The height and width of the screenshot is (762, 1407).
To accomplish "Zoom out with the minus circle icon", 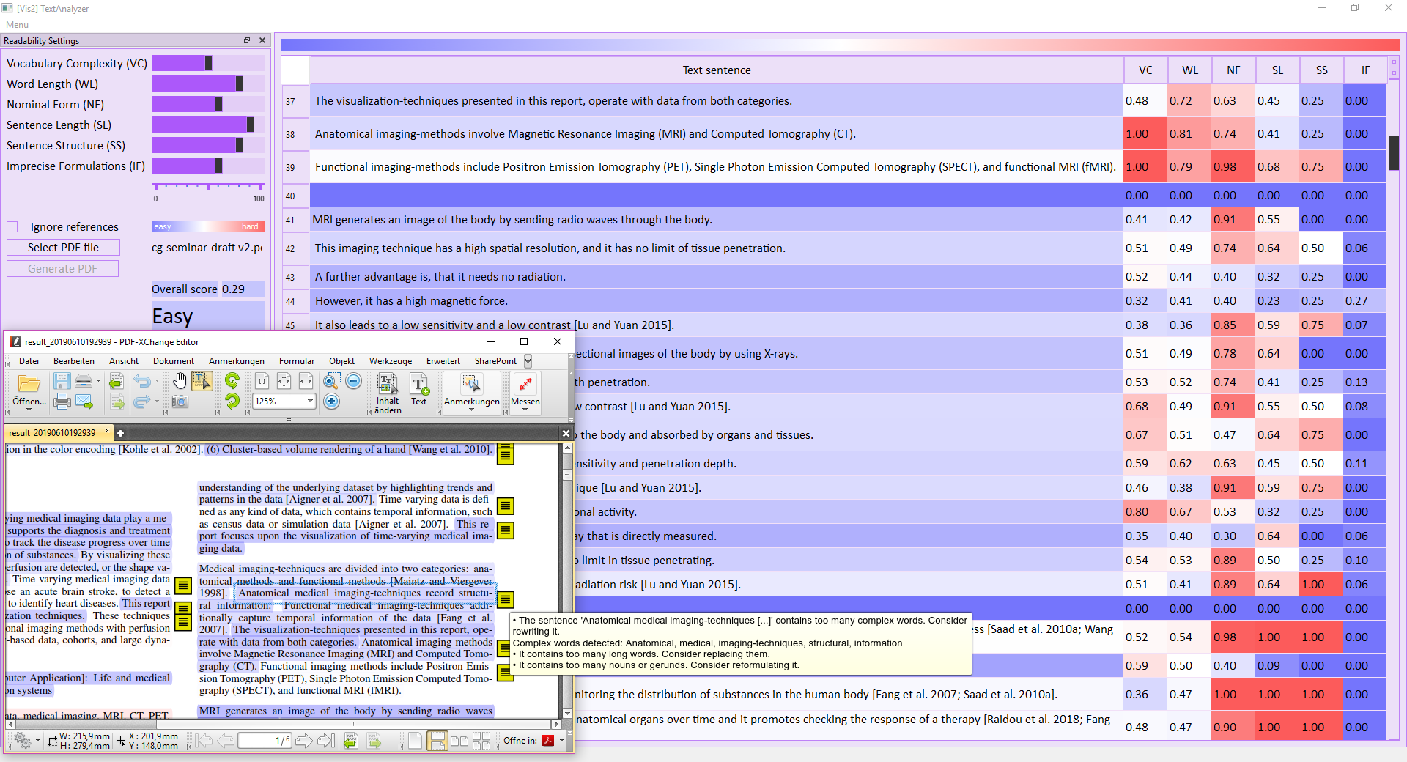I will coord(354,381).
